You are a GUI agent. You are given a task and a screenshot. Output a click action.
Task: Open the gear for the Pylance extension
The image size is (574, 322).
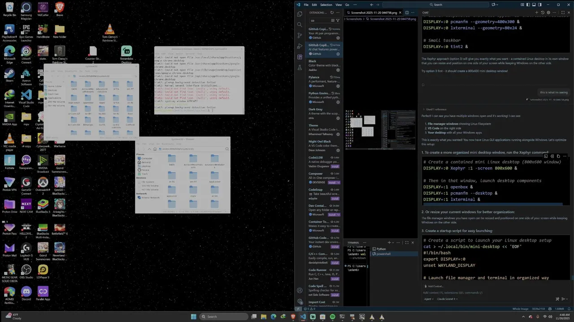pos(338,86)
